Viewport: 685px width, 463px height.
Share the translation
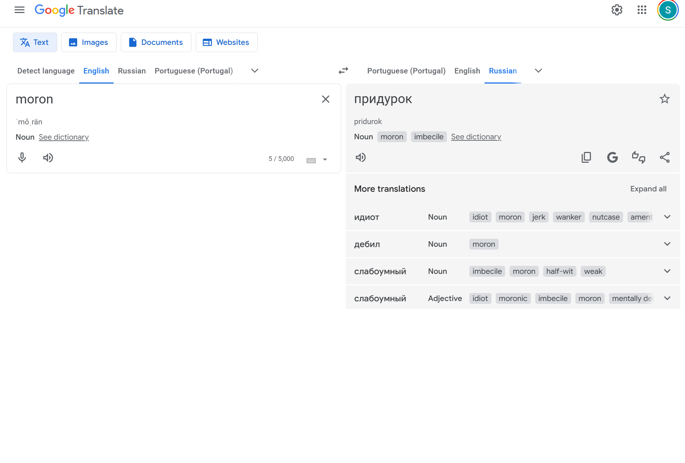[x=665, y=157]
